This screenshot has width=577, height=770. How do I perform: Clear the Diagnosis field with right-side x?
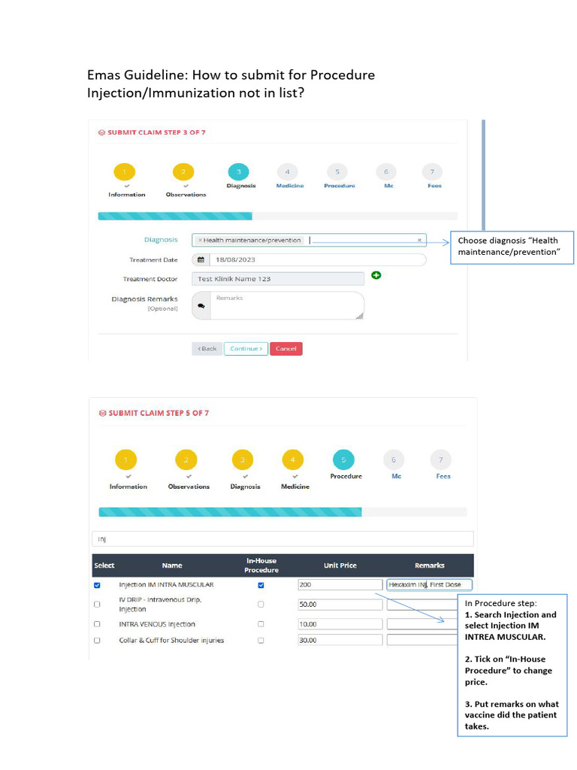click(x=419, y=240)
